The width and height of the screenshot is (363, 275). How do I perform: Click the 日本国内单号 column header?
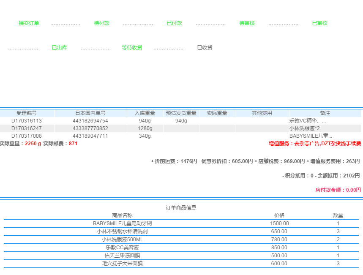point(90,113)
